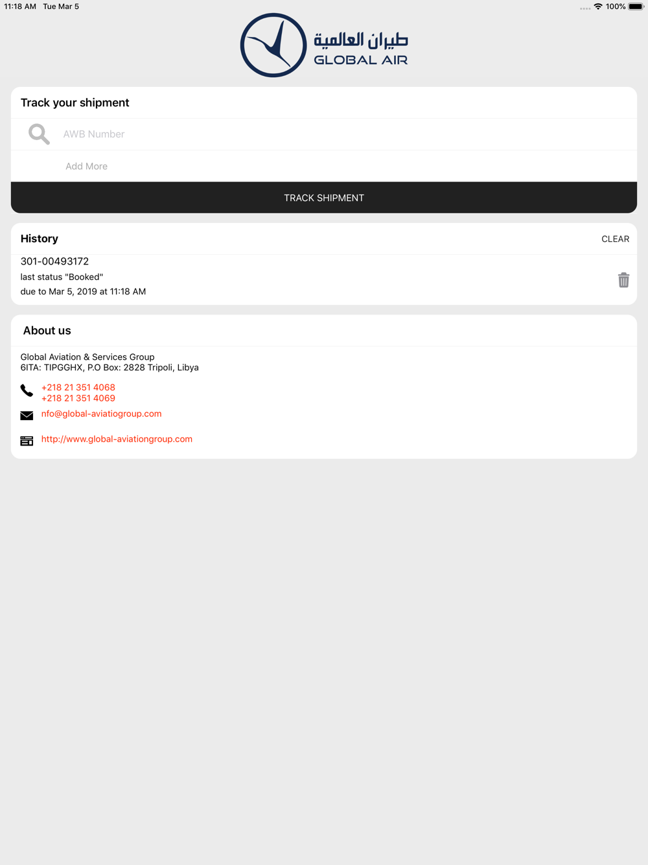Click the magnifying glass search icon
The height and width of the screenshot is (865, 648).
[x=39, y=134]
